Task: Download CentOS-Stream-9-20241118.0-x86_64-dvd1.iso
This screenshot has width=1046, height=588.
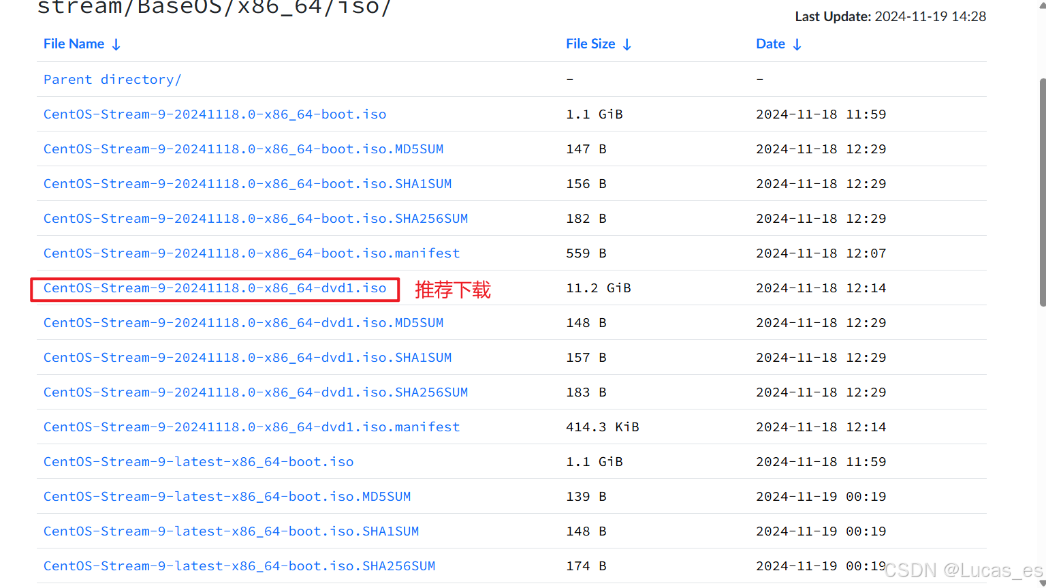Action: pyautogui.click(x=215, y=288)
